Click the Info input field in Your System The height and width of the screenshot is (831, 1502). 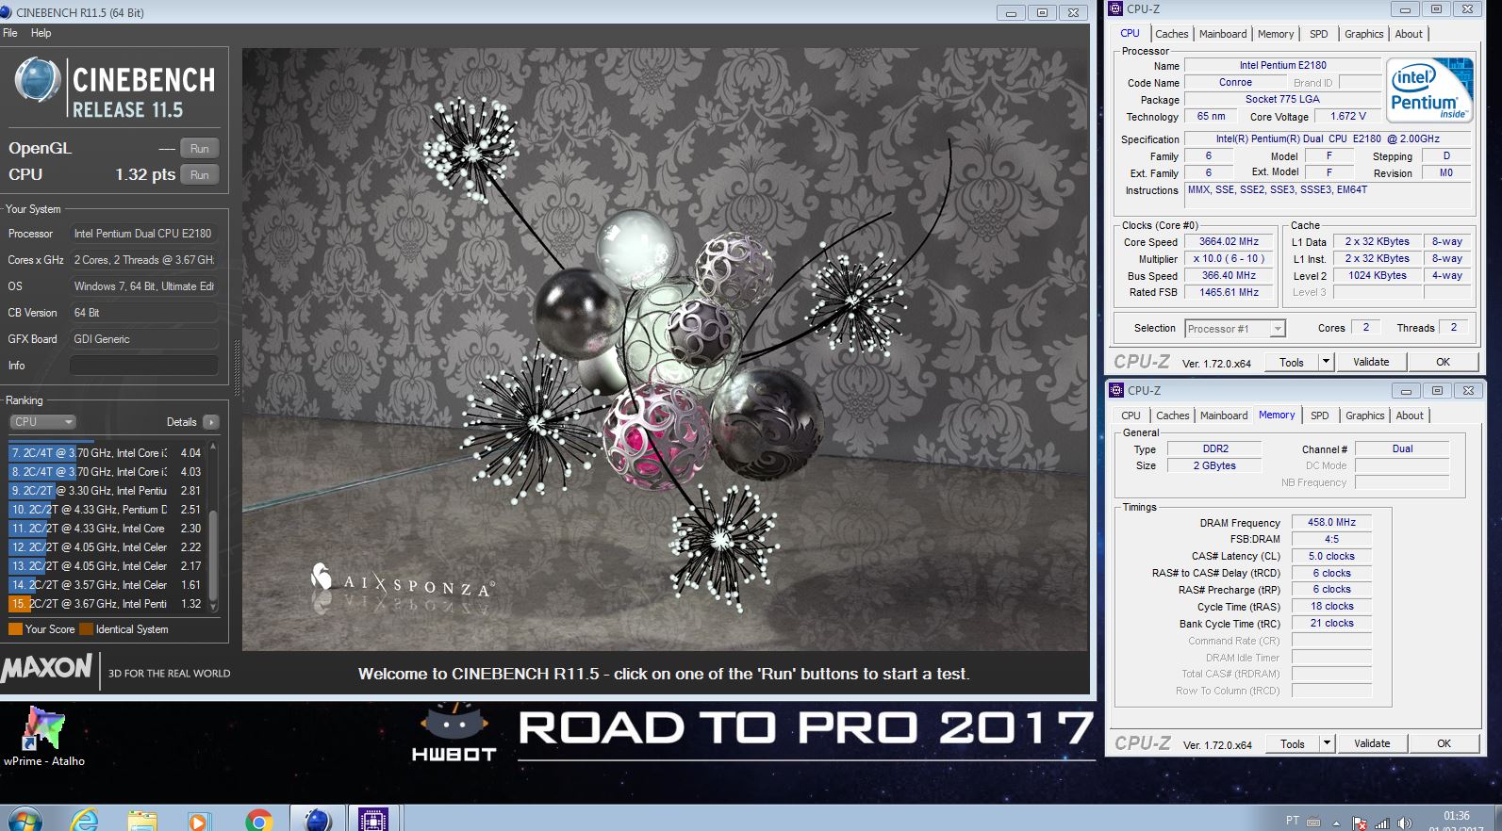coord(144,366)
